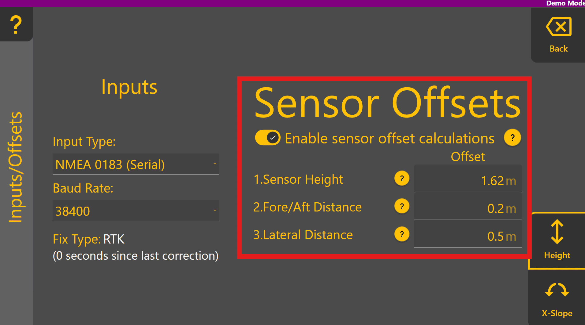Edit the Lateral Distance offset field
This screenshot has height=325, width=585.
coord(468,236)
